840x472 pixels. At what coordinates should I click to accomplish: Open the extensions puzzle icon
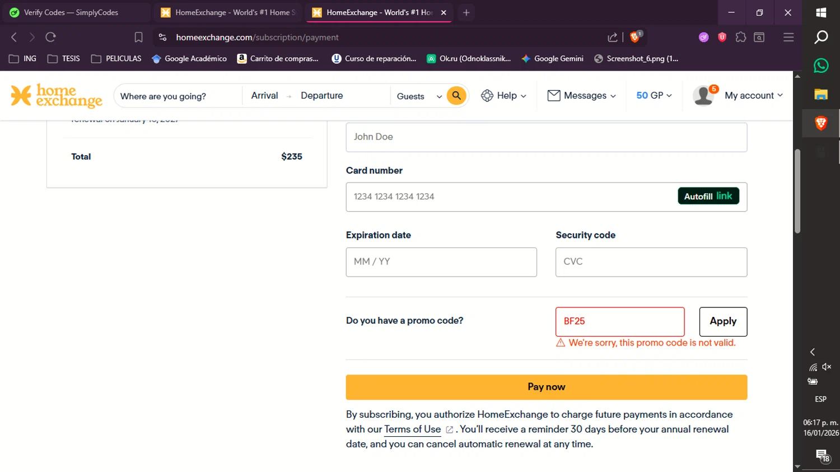click(741, 37)
